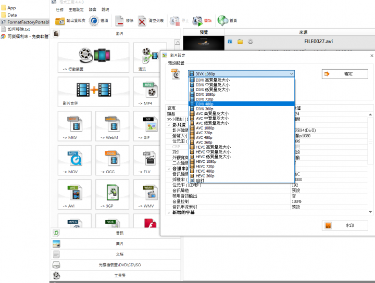
Task: Expand the 音訊 audio category panel
Action: coord(116,233)
